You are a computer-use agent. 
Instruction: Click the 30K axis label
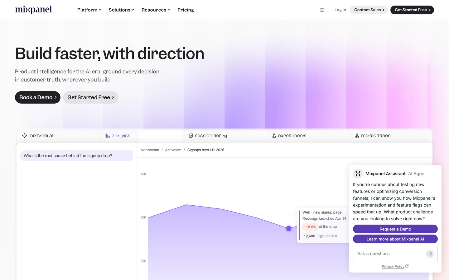pos(143,217)
